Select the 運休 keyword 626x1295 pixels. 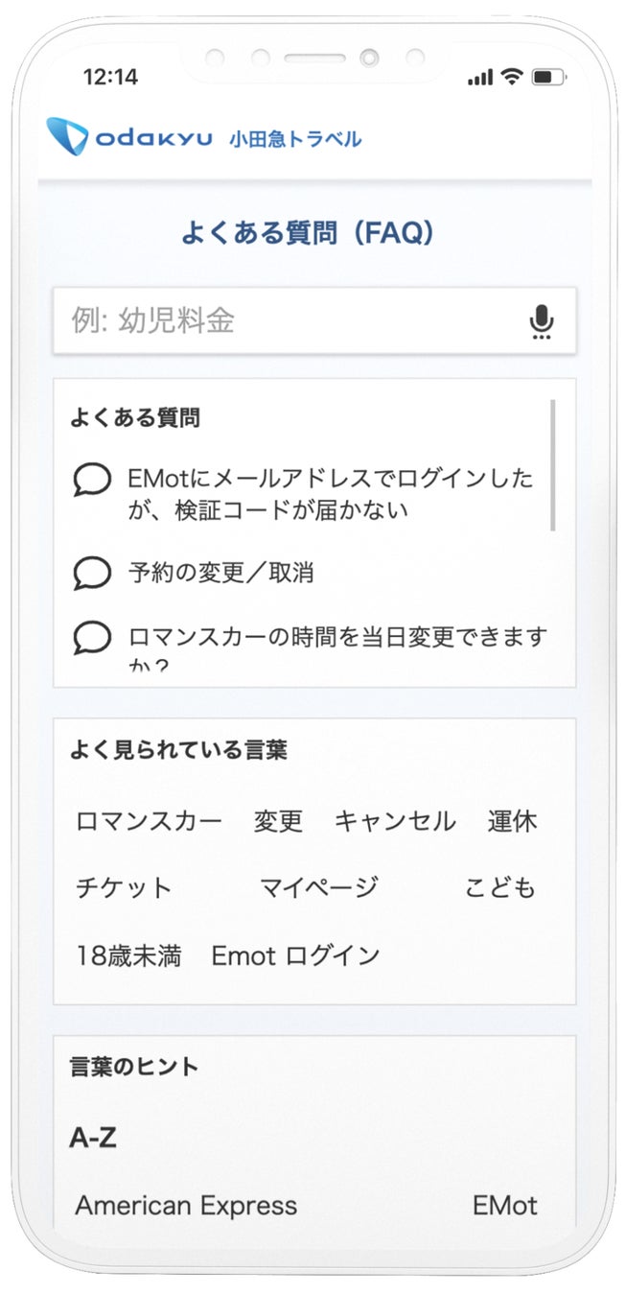(x=512, y=821)
